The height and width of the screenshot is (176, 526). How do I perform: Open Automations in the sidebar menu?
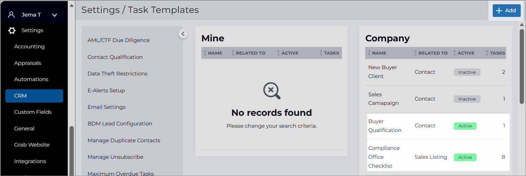coord(31,79)
